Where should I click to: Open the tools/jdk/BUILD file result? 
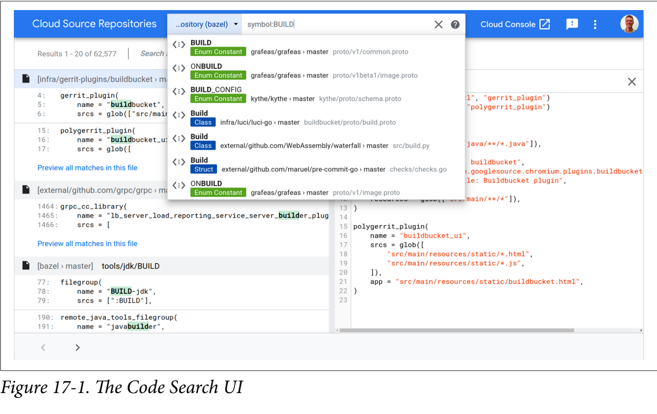(172, 266)
